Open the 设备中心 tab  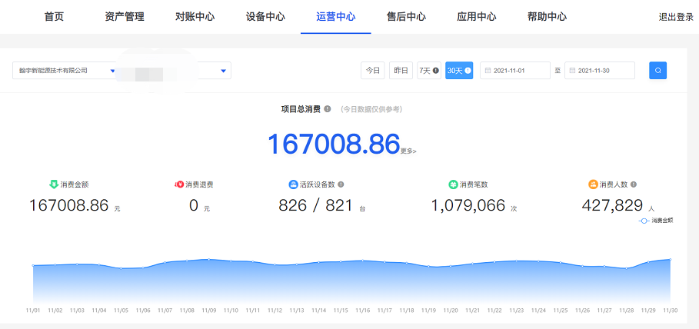click(x=265, y=16)
